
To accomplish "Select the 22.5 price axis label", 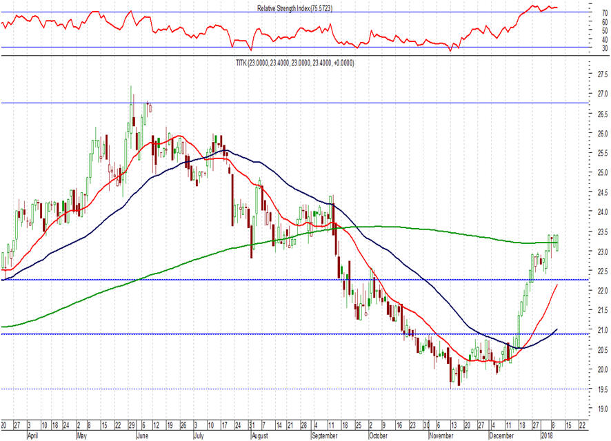I will pyautogui.click(x=603, y=271).
